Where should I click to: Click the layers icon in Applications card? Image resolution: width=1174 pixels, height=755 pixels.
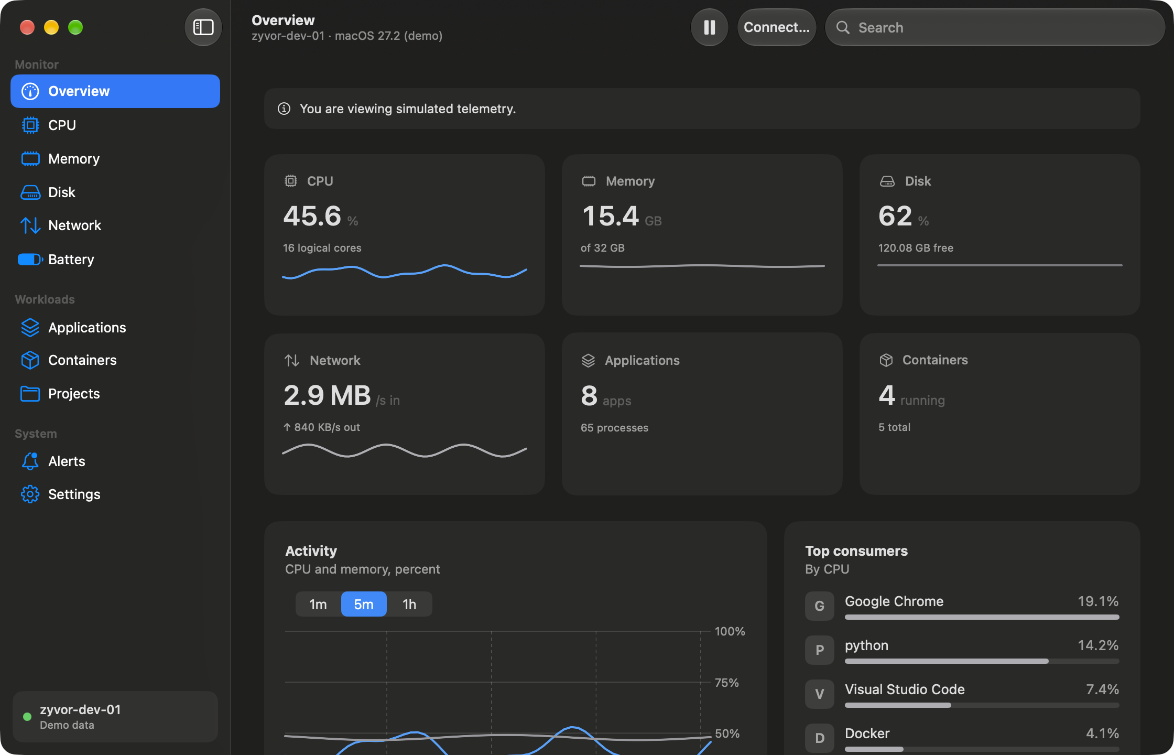(x=589, y=360)
